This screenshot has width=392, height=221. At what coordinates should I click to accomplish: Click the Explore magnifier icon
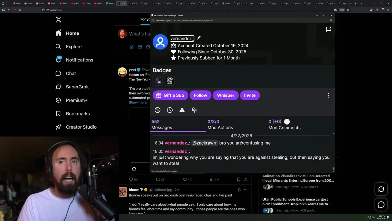pos(58,46)
